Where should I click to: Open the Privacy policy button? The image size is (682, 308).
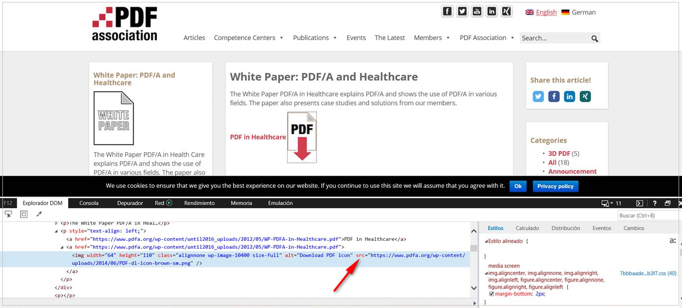tap(555, 186)
